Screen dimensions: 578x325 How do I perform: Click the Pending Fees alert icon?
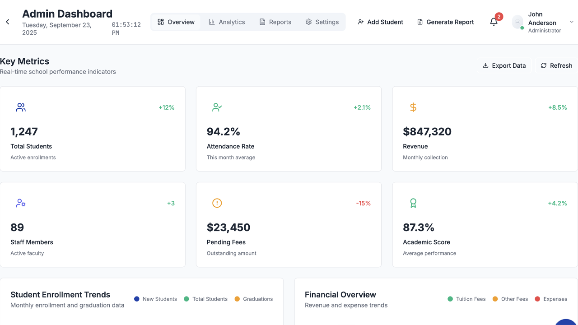coord(217,203)
